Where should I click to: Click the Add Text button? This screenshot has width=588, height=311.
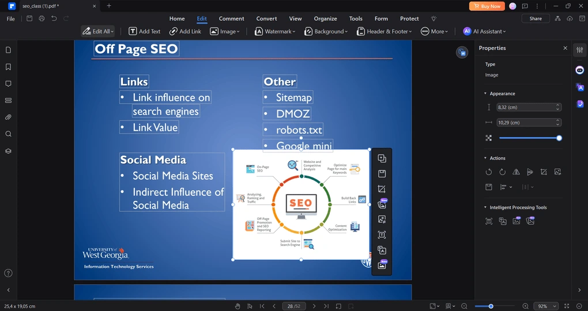point(144,31)
